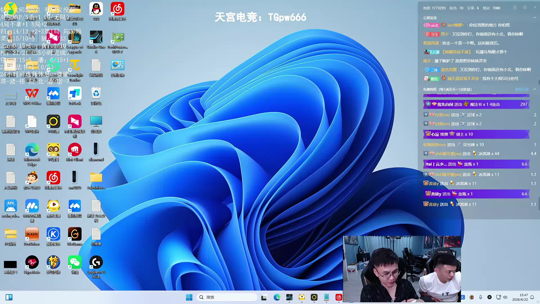Viewport: 540px width, 304px height.
Task: Select the 心凉 续费 剑士 x 10 row
Action: (476, 134)
